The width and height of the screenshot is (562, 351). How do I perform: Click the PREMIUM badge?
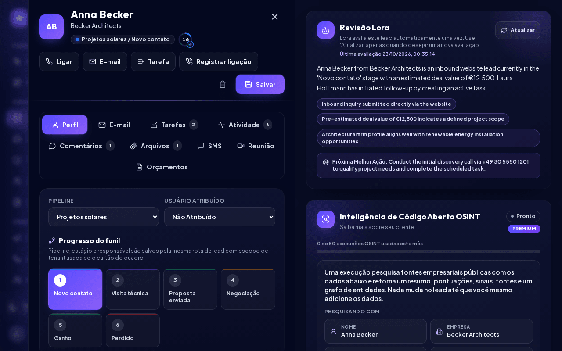coord(524,229)
